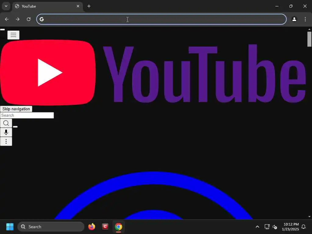Open network status tray icon

pyautogui.click(x=267, y=227)
